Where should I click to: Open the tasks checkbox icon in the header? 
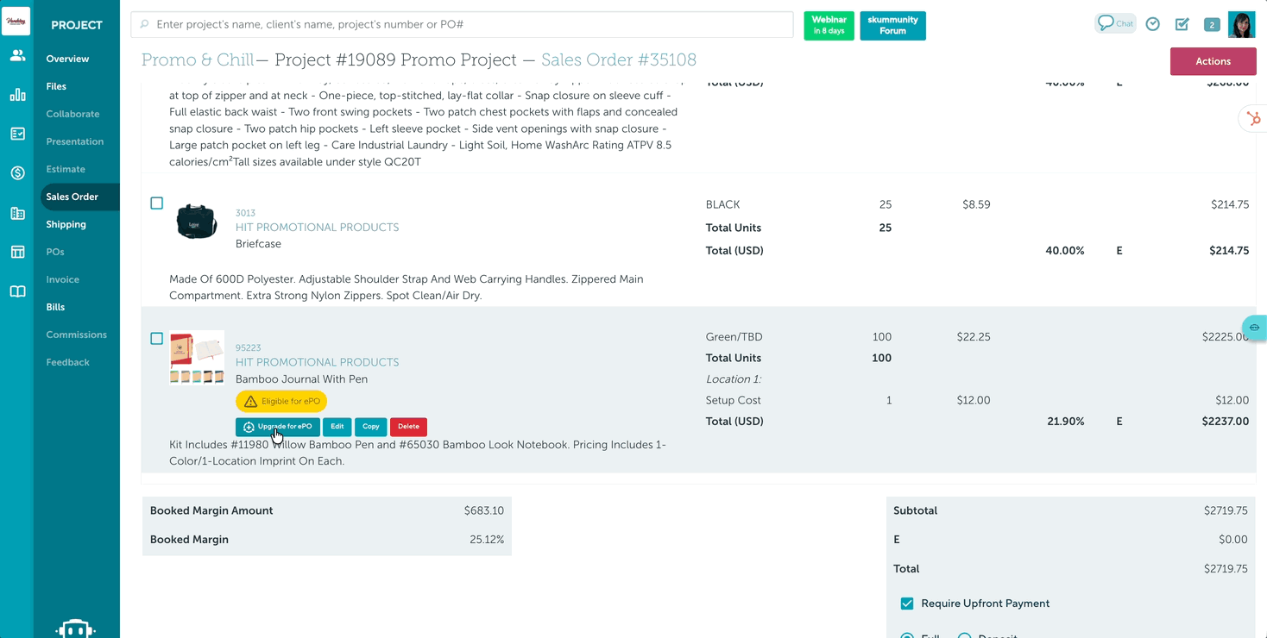1182,24
